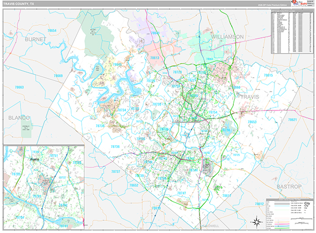The width and height of the screenshot is (316, 233).
Task: Click the TRAVIS COUNTY, TX title
Action: [x=21, y=4]
